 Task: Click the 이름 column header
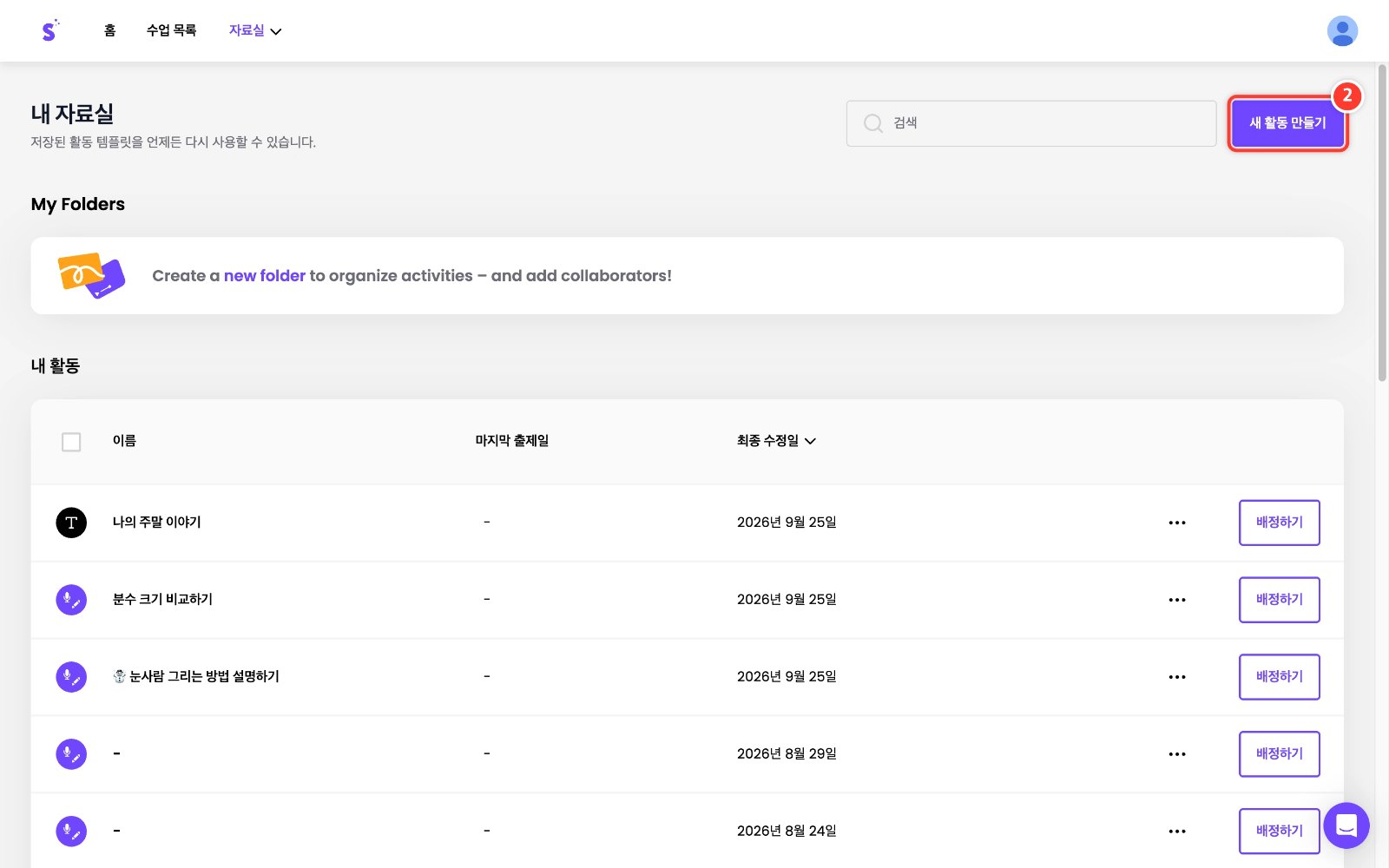coord(124,441)
